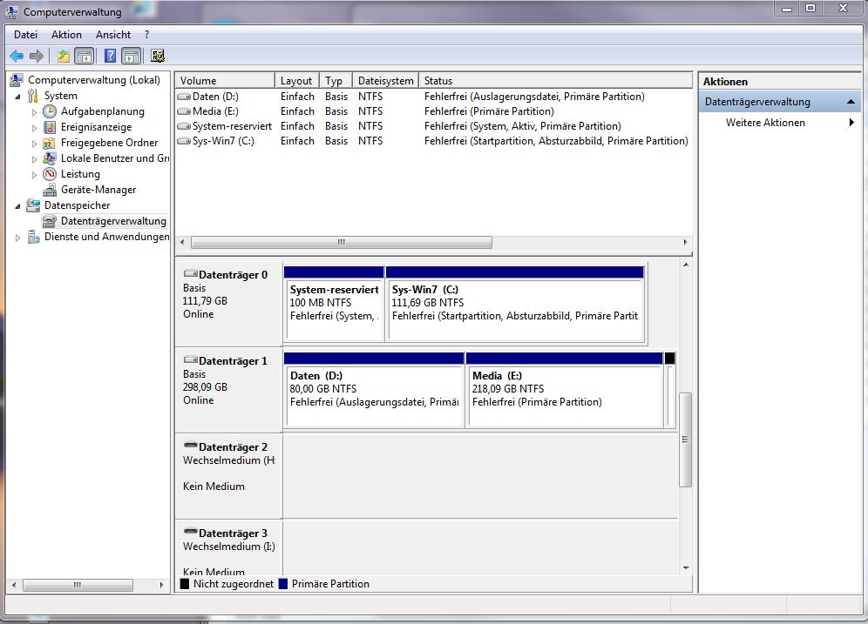Click the Status column header
The image size is (868, 624).
point(440,79)
